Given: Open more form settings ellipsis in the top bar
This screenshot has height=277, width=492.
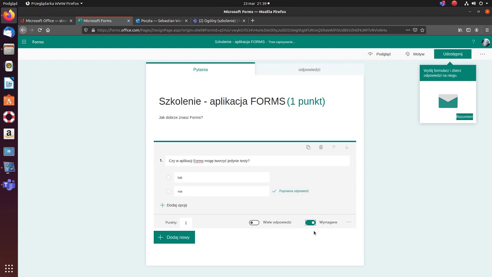Looking at the screenshot, I should coord(482,54).
